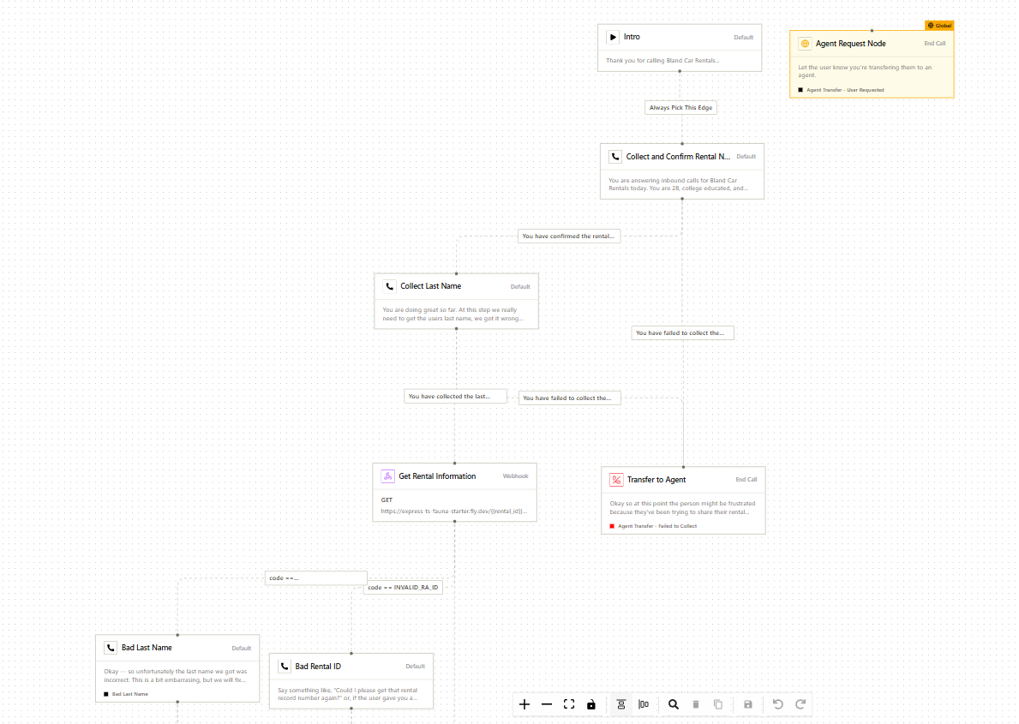
Task: Click the globe icon on Agent Request Node
Action: (806, 44)
